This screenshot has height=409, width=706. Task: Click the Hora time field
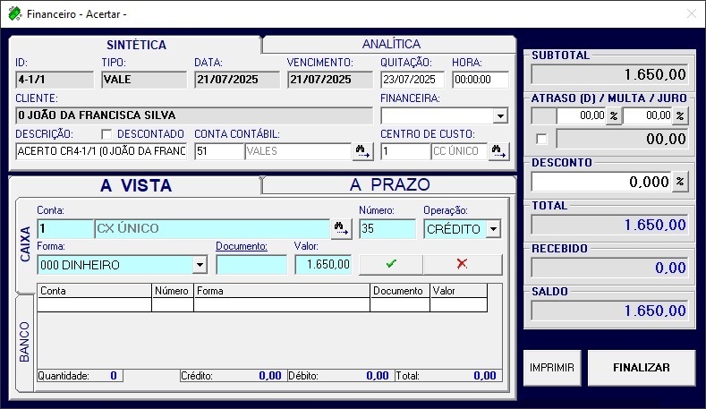tap(481, 80)
